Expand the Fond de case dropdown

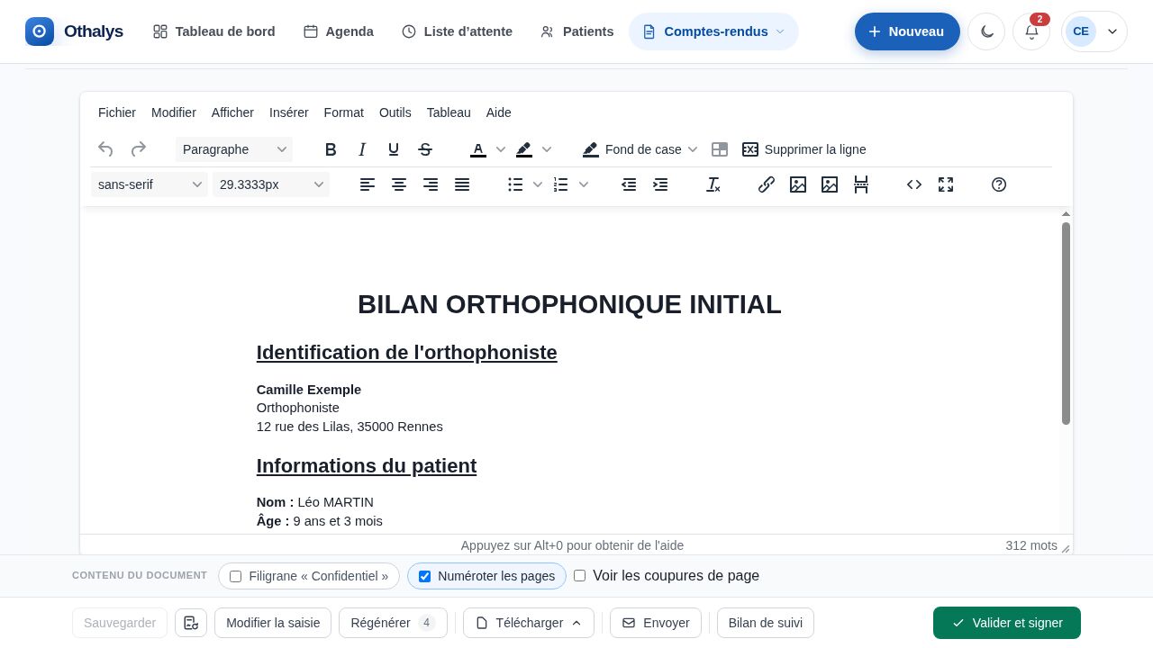pos(693,149)
